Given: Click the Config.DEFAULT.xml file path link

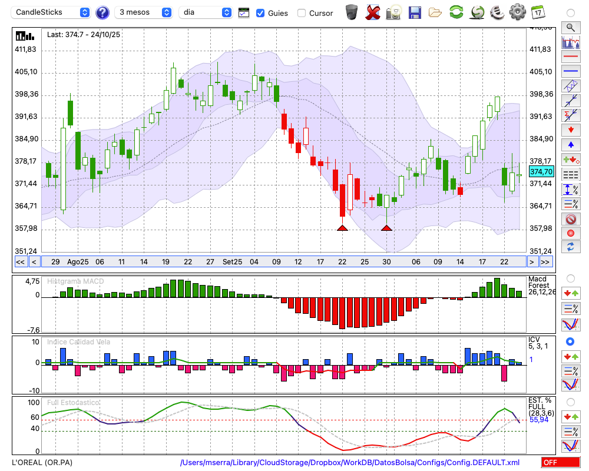Looking at the screenshot, I should point(350,462).
